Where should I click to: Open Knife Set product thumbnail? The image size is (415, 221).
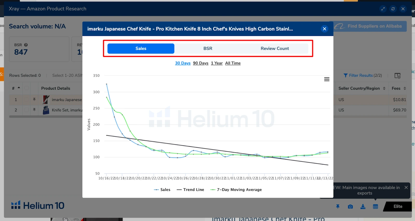click(x=46, y=110)
